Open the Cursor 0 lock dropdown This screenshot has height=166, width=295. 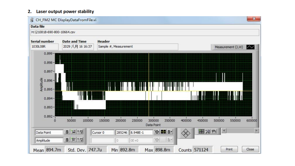pos(170,132)
